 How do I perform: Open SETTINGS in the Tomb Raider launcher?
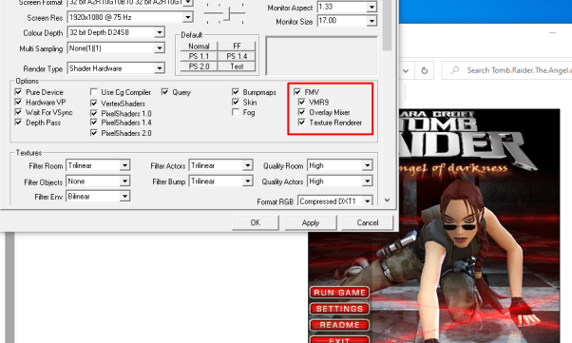339,309
